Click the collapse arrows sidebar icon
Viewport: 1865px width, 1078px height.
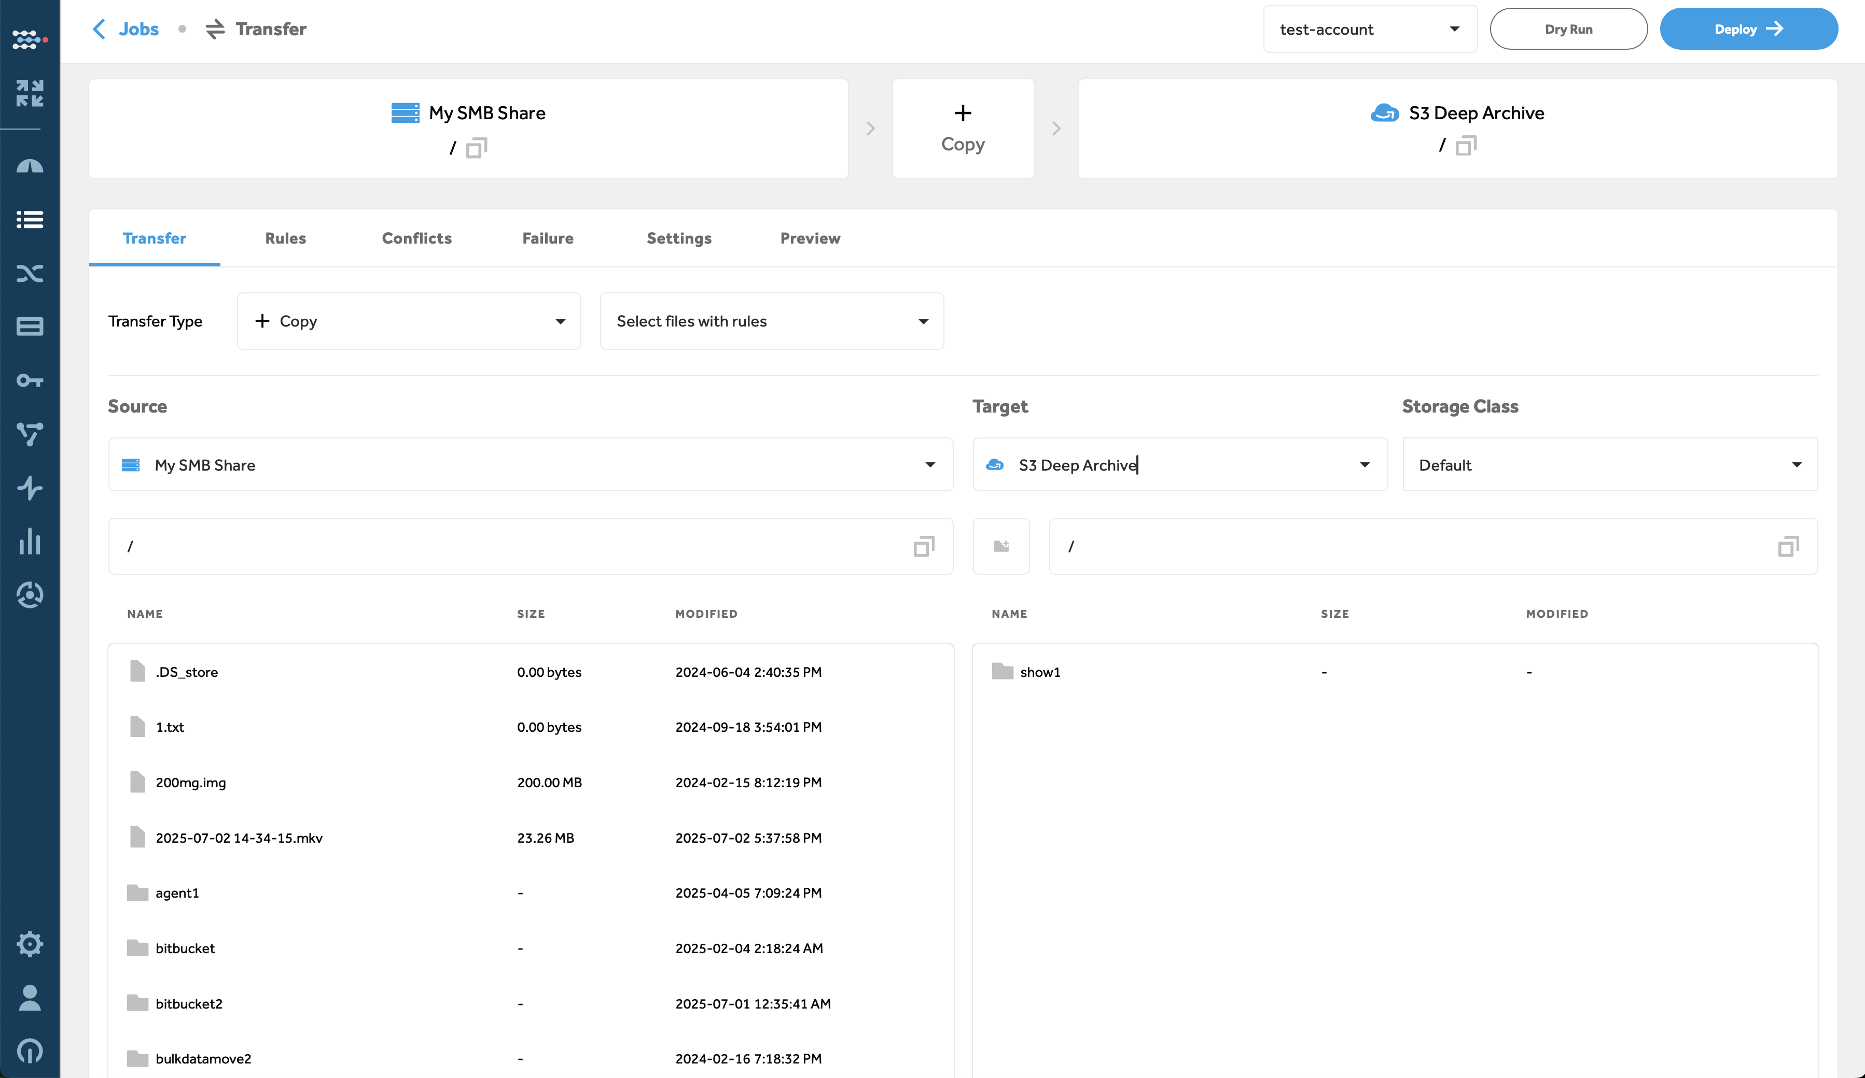click(x=30, y=93)
